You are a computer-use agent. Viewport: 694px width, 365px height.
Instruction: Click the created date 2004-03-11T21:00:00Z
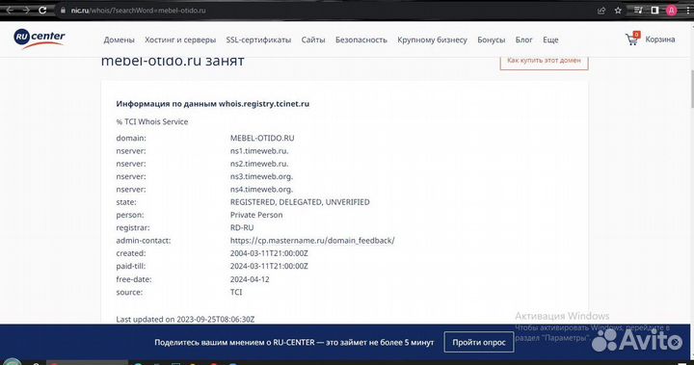[269, 253]
